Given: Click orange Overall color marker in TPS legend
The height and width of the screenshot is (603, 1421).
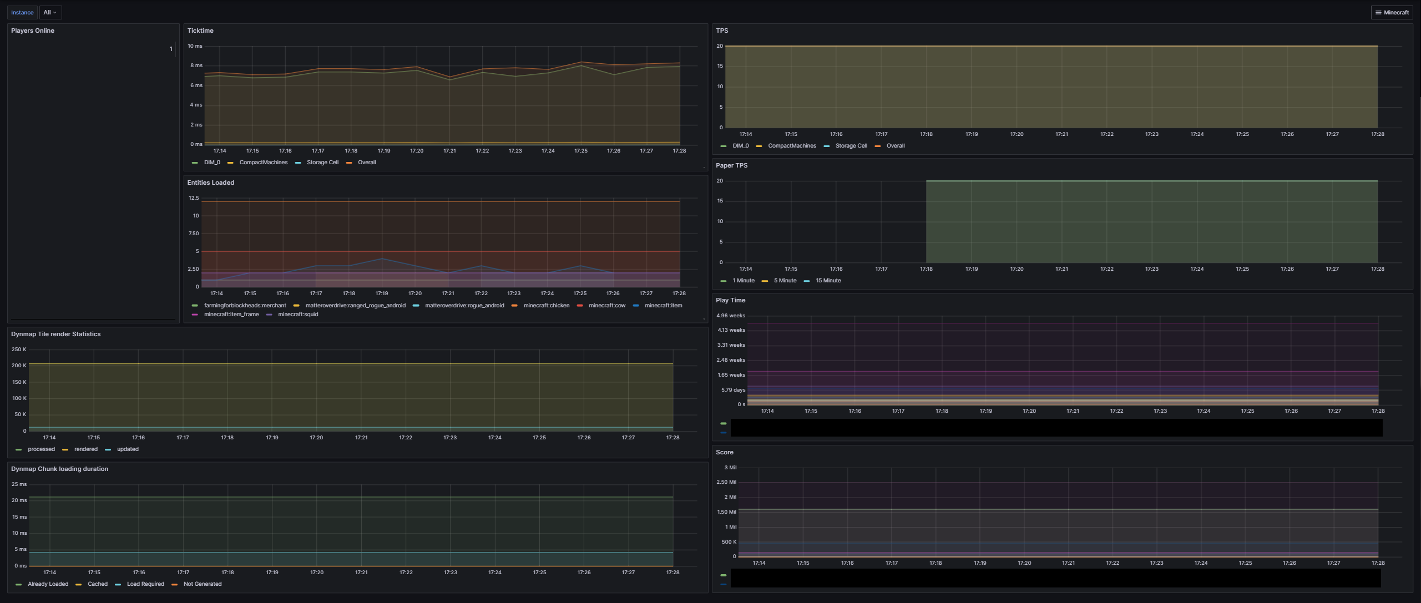Looking at the screenshot, I should (x=877, y=146).
